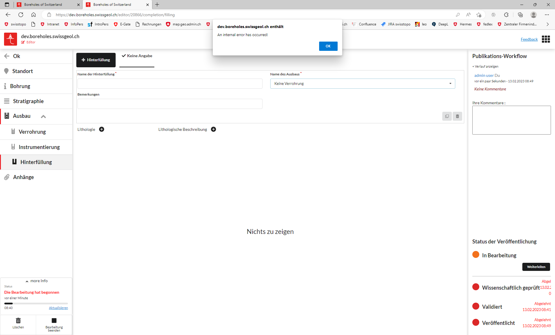The image size is (555, 335).
Task: Open the Anhänge section
Action: pos(36,177)
